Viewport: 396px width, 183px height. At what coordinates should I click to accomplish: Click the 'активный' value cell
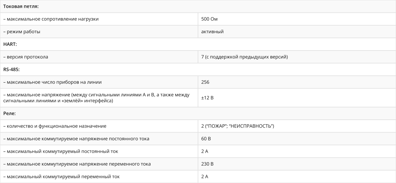click(x=297, y=32)
